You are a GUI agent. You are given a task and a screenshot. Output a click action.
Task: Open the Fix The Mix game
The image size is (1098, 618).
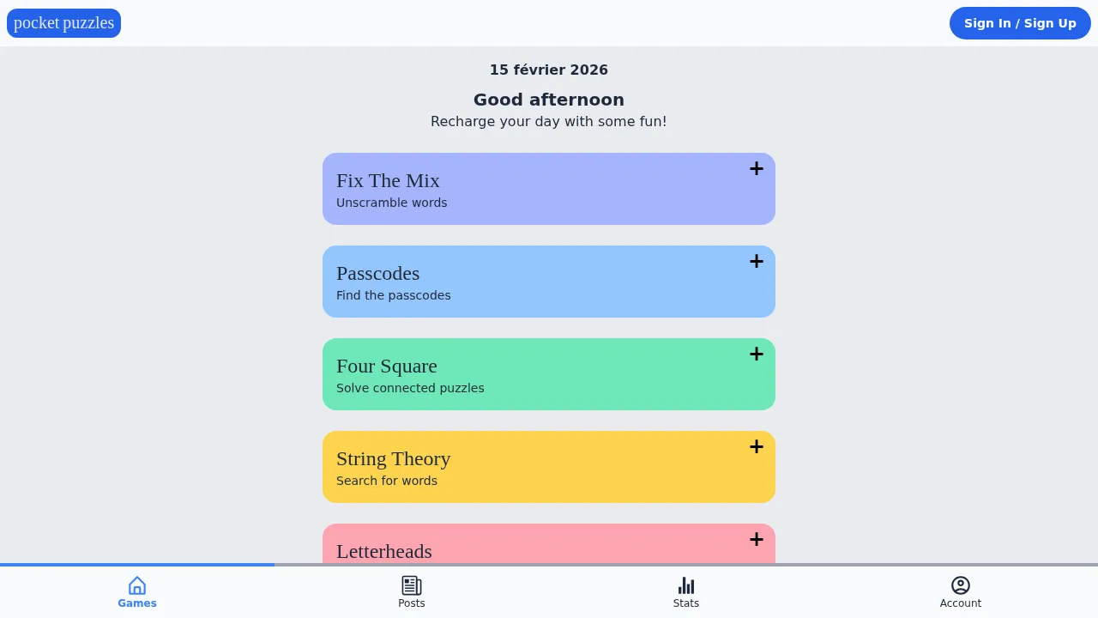(x=388, y=181)
